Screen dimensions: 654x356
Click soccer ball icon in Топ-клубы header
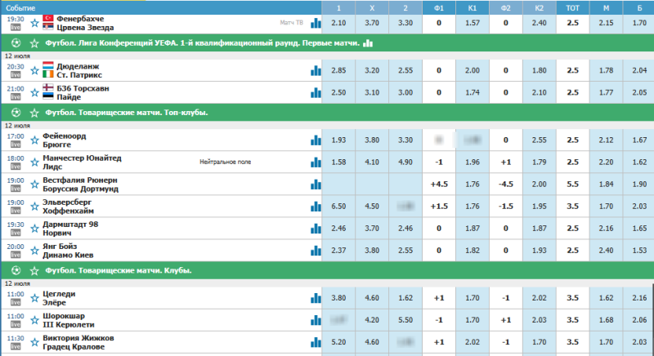click(15, 112)
